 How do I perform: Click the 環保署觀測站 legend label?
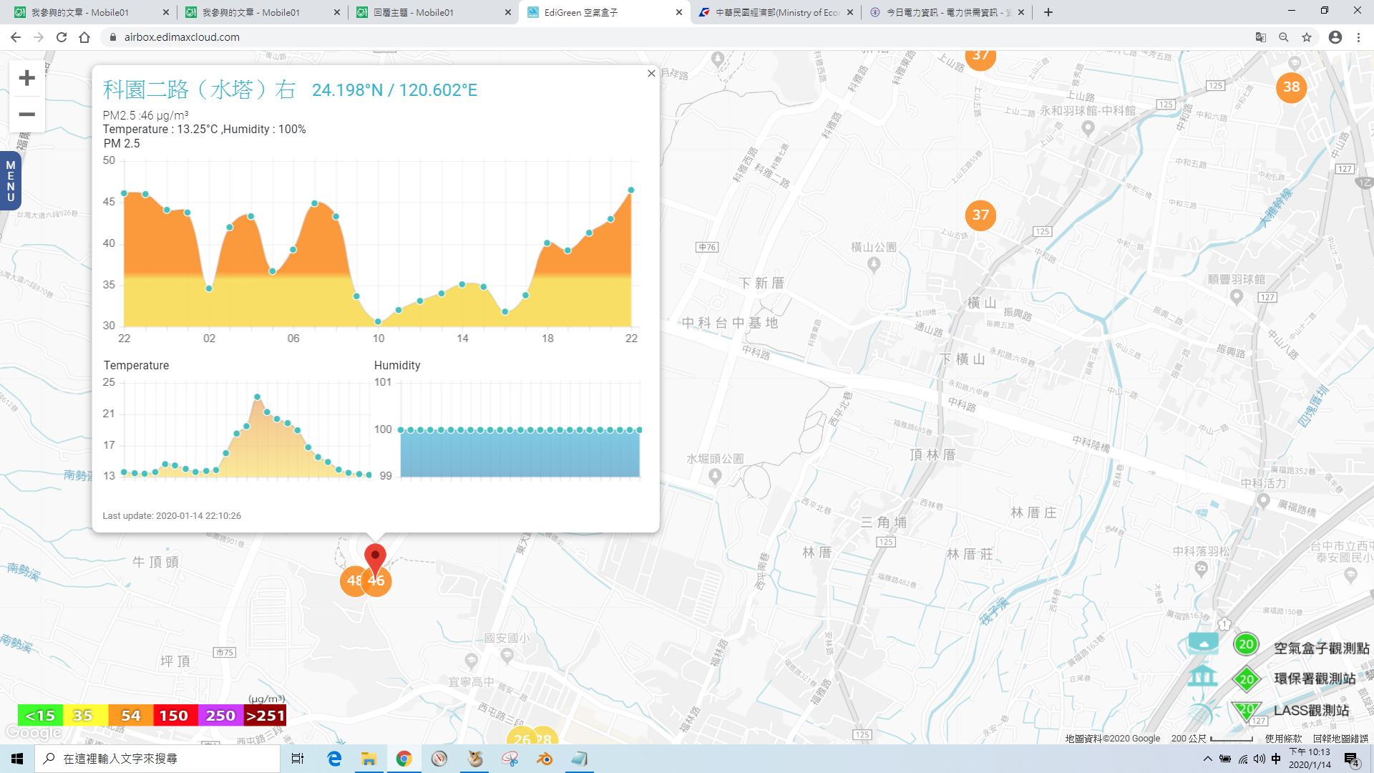(x=1315, y=679)
